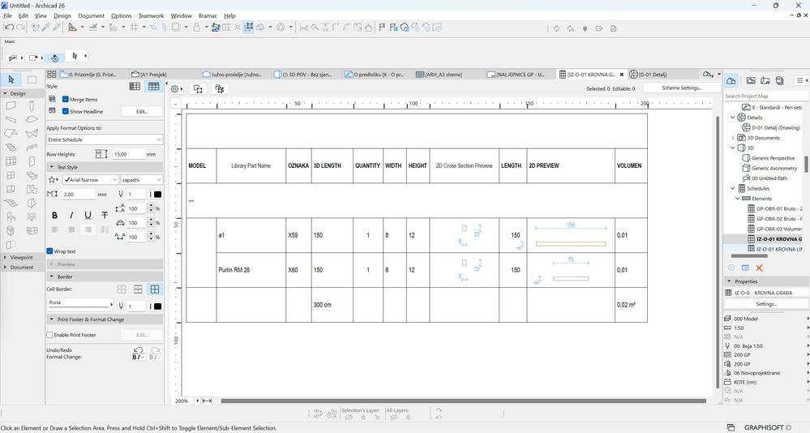Enable the Print Footer checkbox
Screen dimensions: 810x433
(49, 335)
